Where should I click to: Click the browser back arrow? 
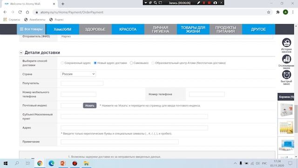(5, 12)
